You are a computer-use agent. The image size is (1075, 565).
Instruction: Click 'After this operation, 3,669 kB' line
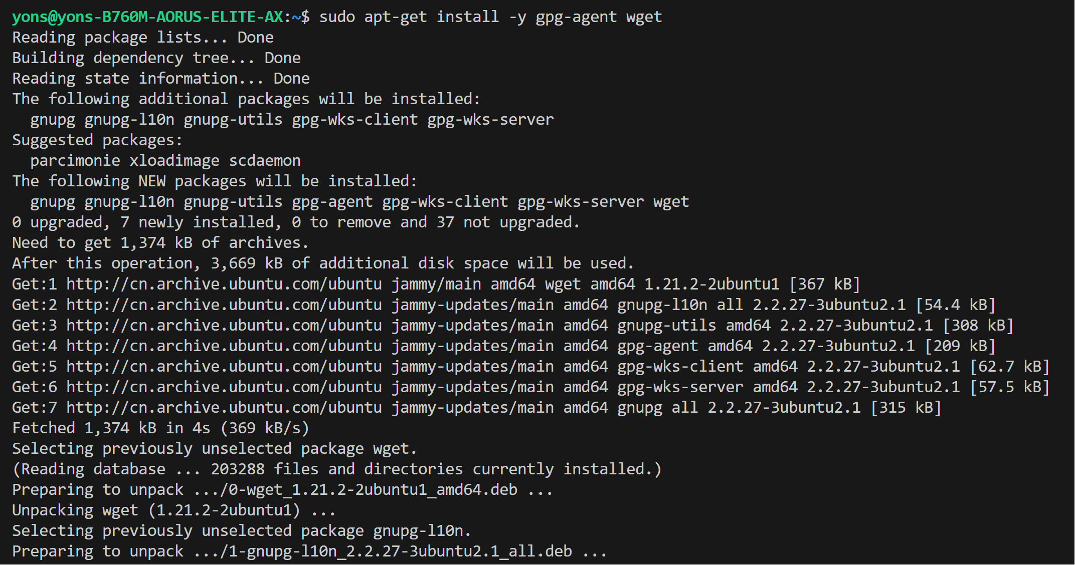point(323,263)
